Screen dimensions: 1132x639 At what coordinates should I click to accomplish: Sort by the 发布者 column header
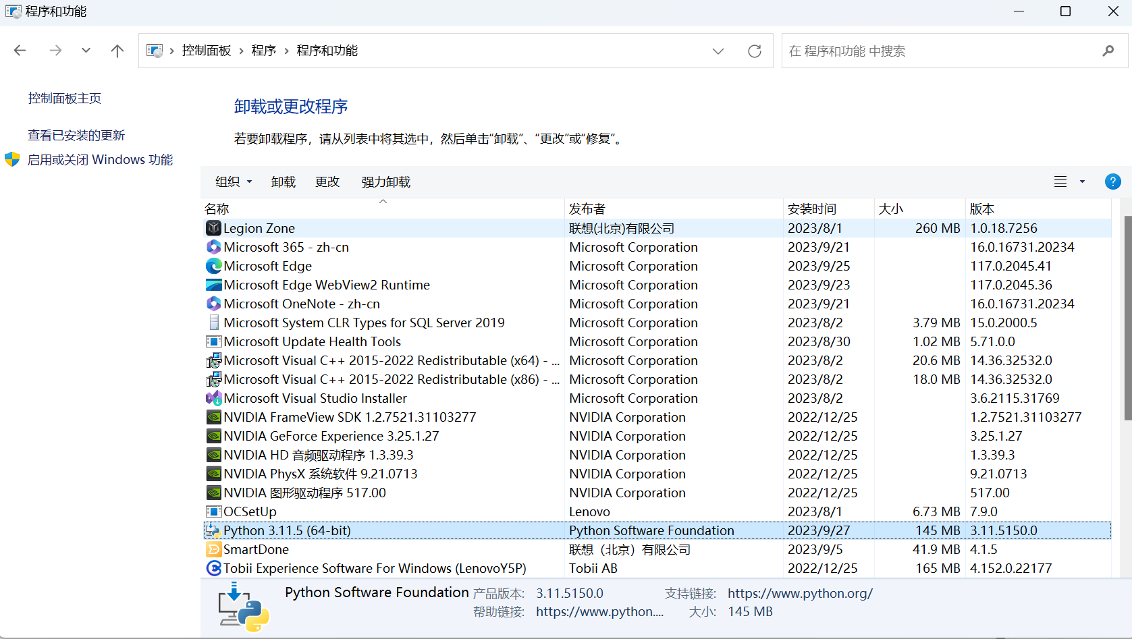pyautogui.click(x=674, y=209)
